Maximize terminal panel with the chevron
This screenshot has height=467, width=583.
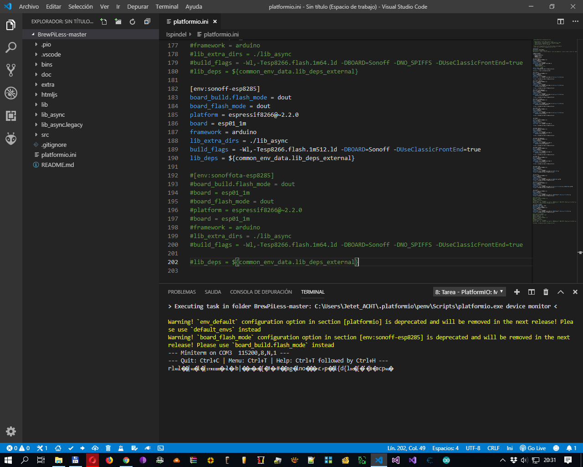pos(560,292)
